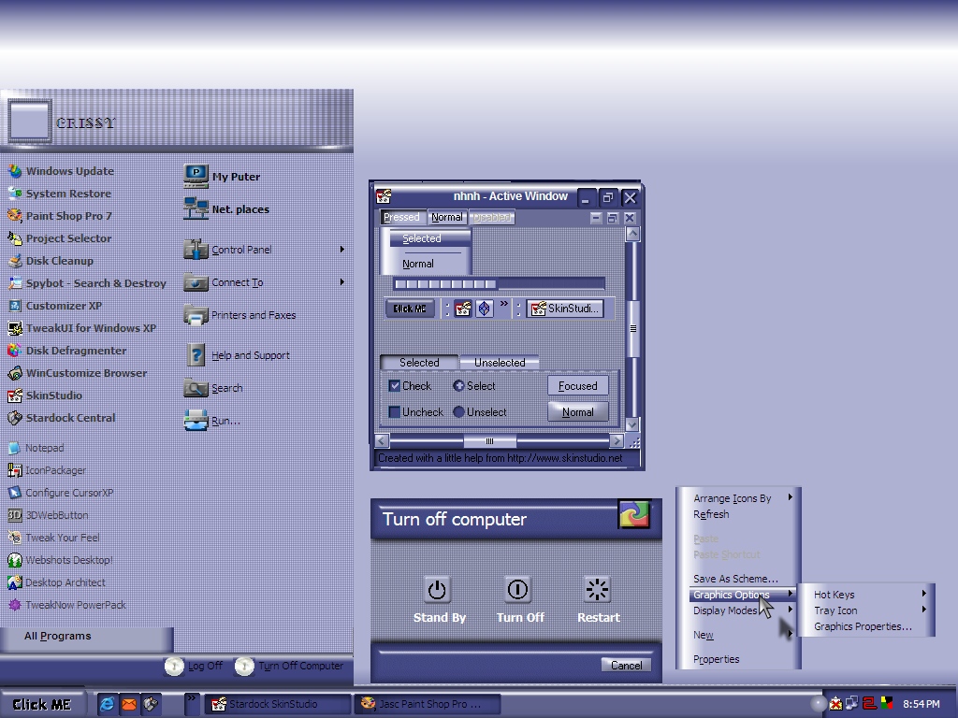
Task: Open the My Puter icon
Action: [x=196, y=176]
